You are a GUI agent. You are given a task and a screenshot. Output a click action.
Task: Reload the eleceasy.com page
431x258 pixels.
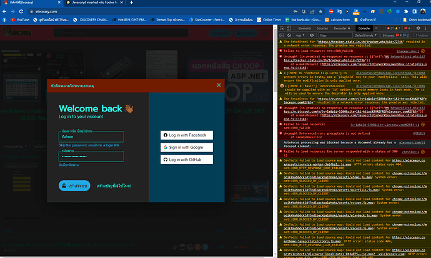coord(21,11)
